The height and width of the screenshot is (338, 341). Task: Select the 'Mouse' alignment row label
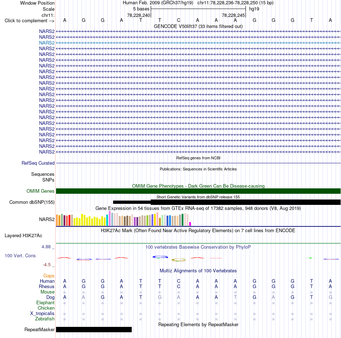[x=47, y=292]
